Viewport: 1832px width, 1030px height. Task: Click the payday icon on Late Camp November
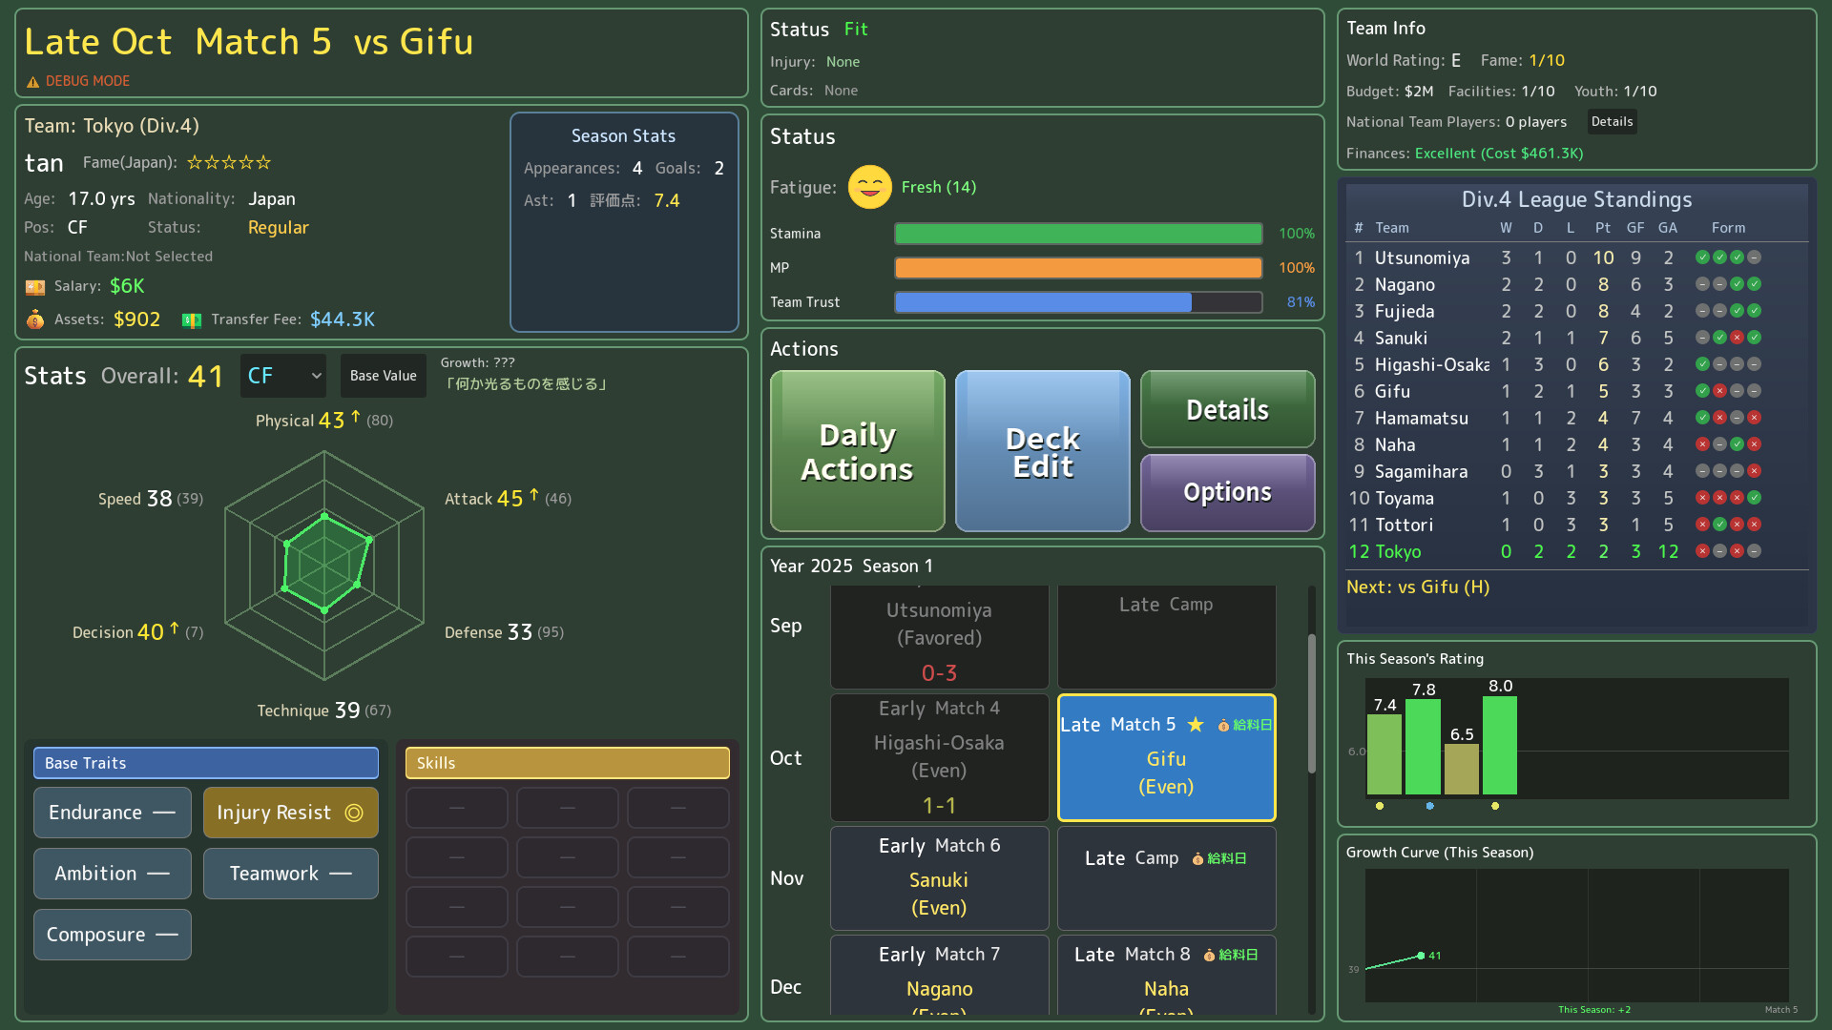click(x=1197, y=859)
